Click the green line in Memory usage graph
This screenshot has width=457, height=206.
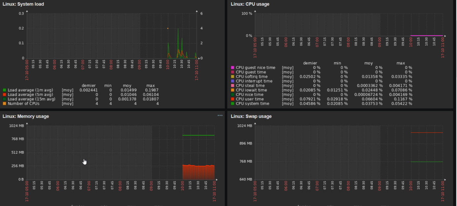198,135
